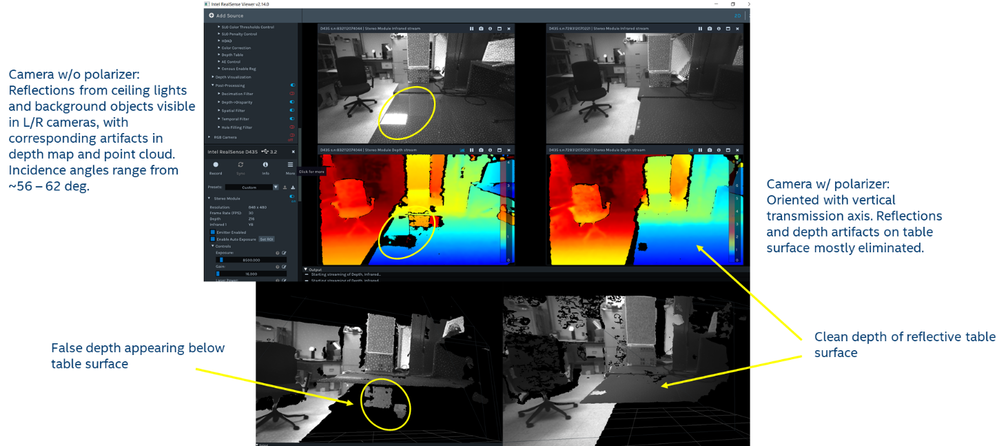Toggle the Depth->Disparity switch
The image size is (1008, 446).
tap(292, 102)
